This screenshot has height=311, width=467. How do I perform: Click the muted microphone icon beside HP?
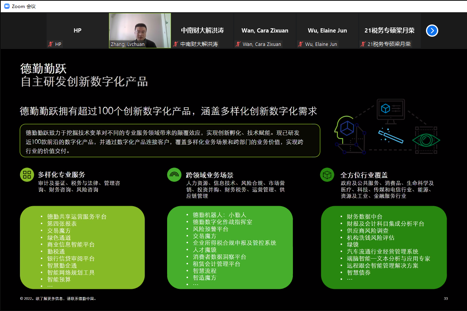pyautogui.click(x=50, y=44)
